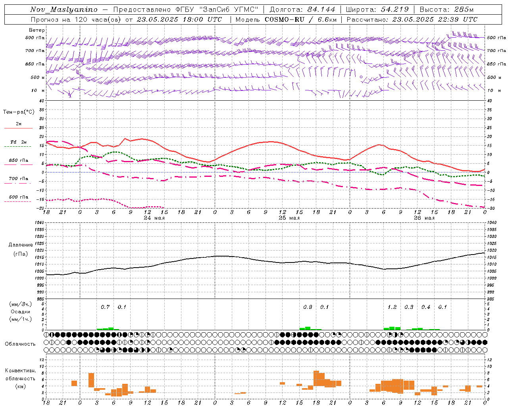Select the 0.3 precipitation amount
This screenshot has width=508, height=406.
click(409, 307)
